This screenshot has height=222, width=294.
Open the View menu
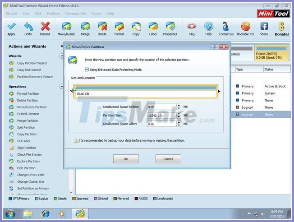click(26, 14)
